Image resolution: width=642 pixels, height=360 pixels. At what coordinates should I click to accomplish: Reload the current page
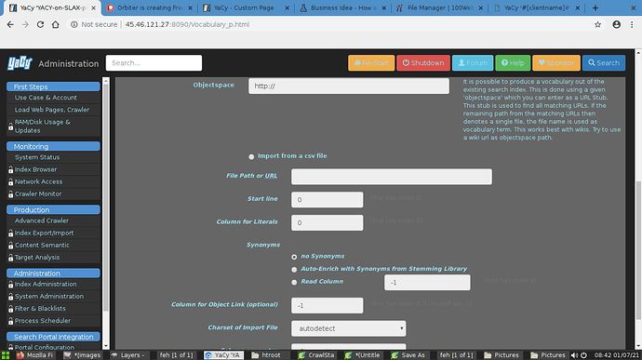click(x=40, y=24)
